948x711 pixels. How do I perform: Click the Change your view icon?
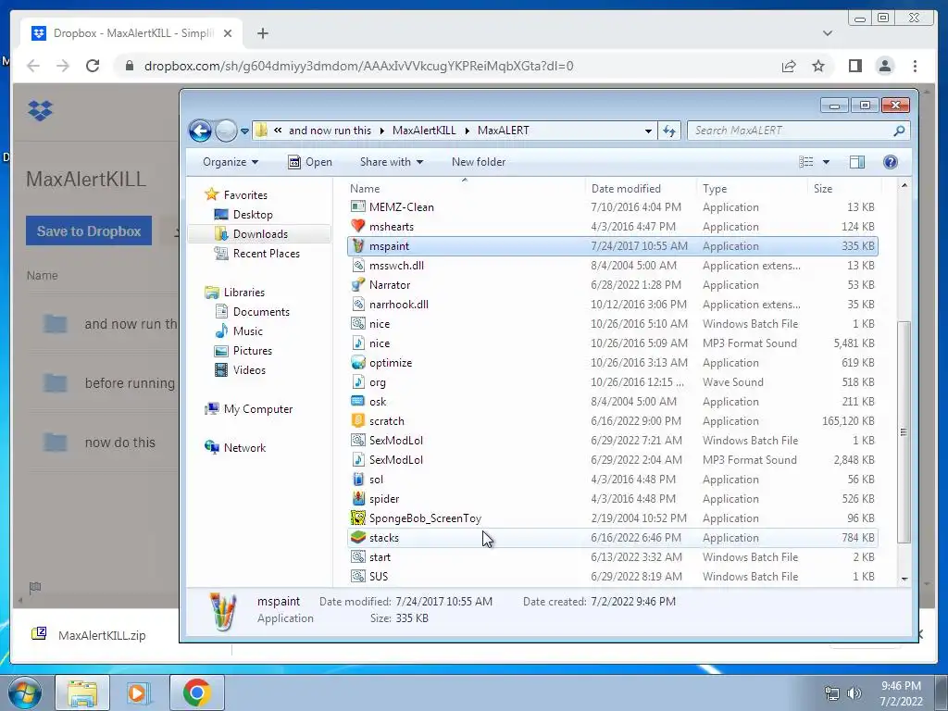click(806, 162)
